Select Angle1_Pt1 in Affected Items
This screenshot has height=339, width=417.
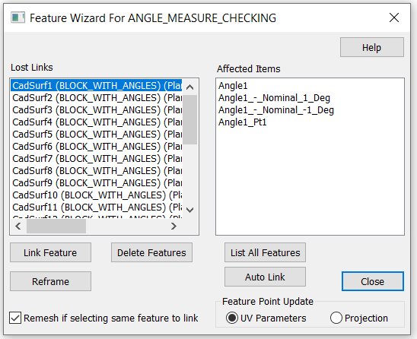point(242,122)
